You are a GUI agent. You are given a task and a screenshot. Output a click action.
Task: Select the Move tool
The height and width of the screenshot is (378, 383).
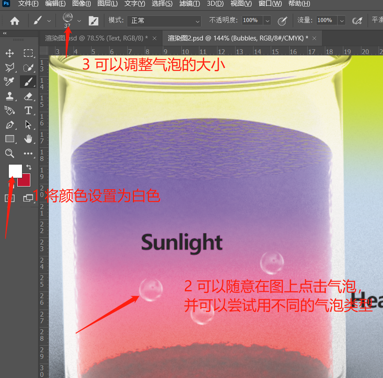[x=10, y=53]
